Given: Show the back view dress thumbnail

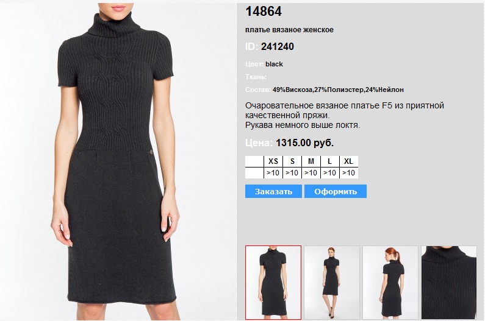Looking at the screenshot, I should [390, 283].
